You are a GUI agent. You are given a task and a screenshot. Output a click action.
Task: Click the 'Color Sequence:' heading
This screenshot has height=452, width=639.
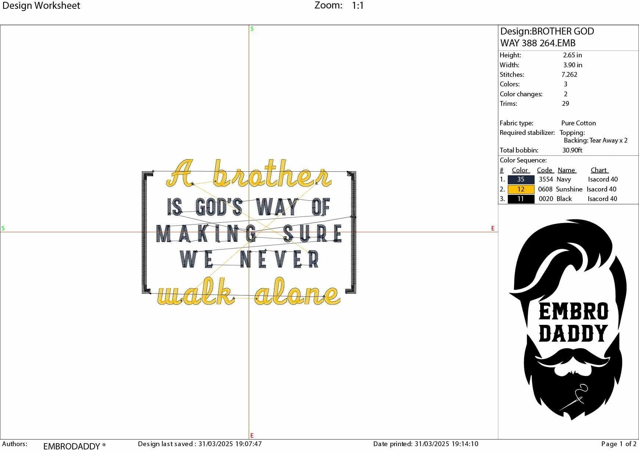coord(523,160)
